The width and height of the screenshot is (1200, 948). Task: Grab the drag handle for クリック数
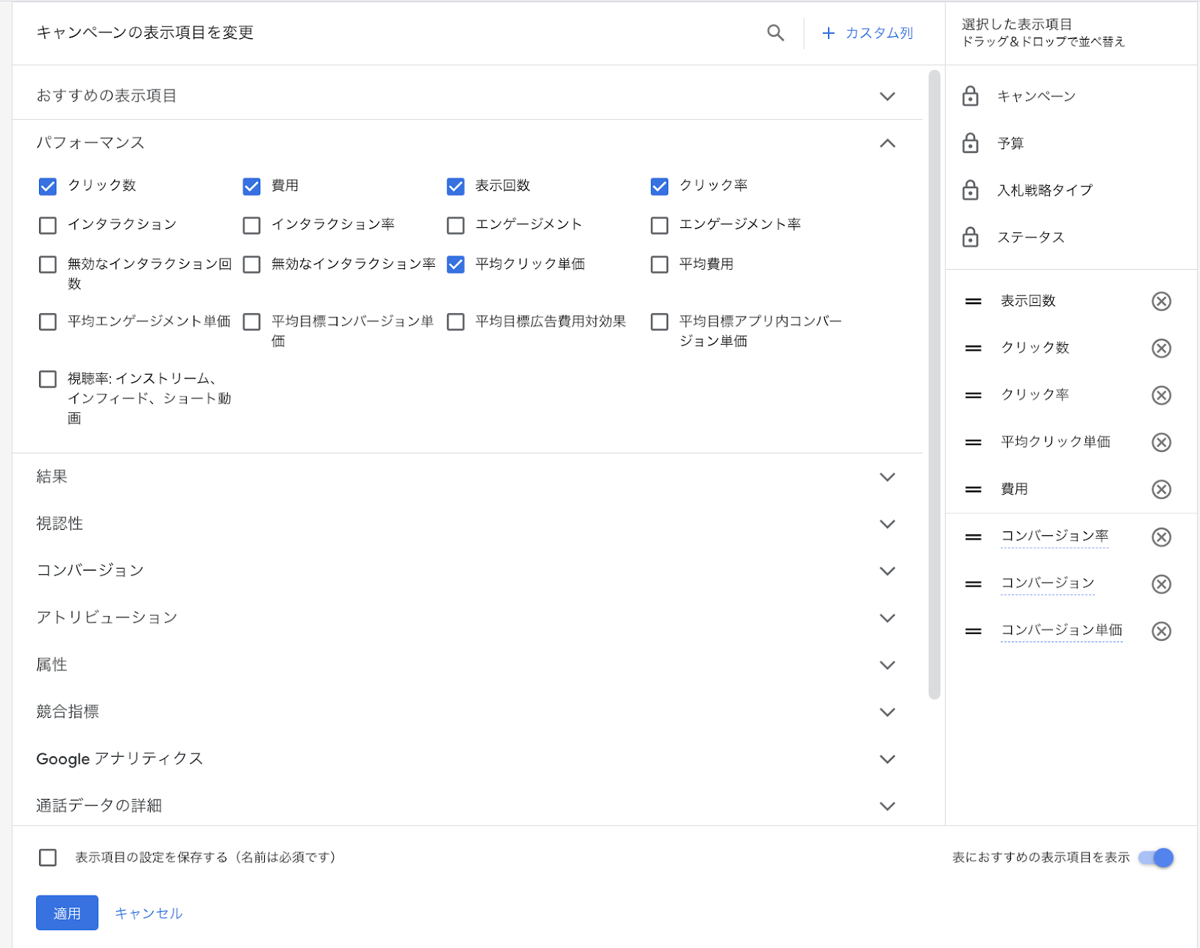973,348
